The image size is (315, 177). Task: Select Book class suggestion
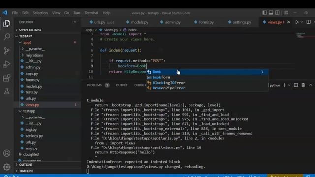(207, 72)
